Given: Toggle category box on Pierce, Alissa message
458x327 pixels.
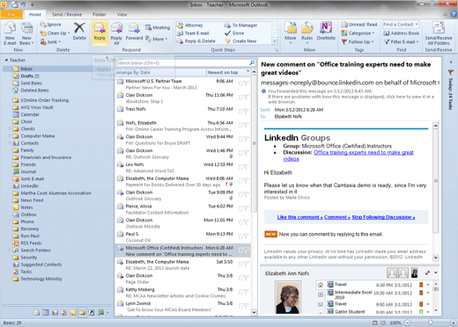Looking at the screenshot, I should coord(240,208).
